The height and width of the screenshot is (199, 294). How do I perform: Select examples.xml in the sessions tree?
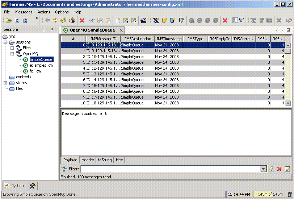41,65
